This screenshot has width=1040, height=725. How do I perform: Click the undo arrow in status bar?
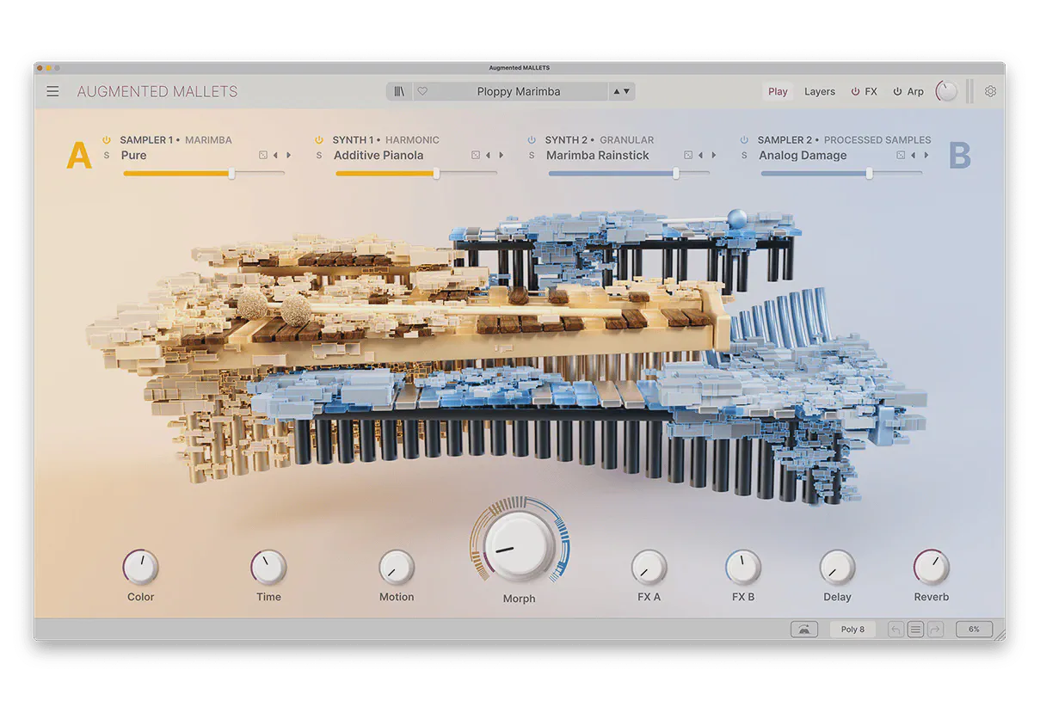tap(895, 630)
